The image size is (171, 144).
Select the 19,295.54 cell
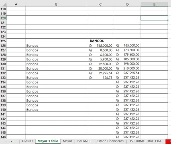(x=100, y=73)
